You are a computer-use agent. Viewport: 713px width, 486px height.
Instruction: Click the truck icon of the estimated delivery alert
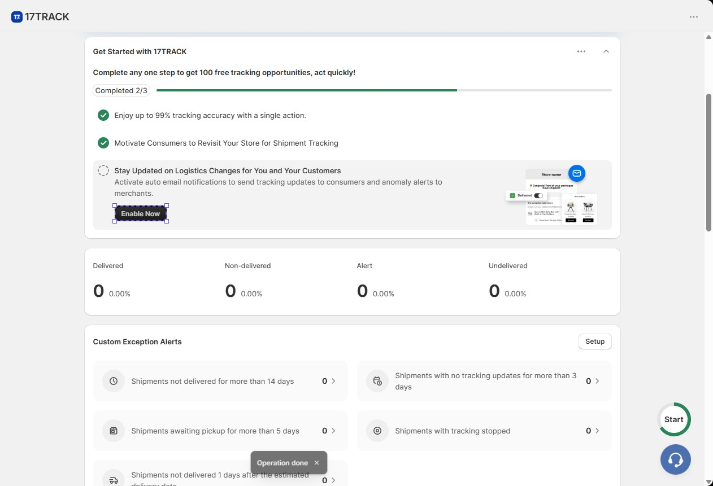[x=114, y=480]
